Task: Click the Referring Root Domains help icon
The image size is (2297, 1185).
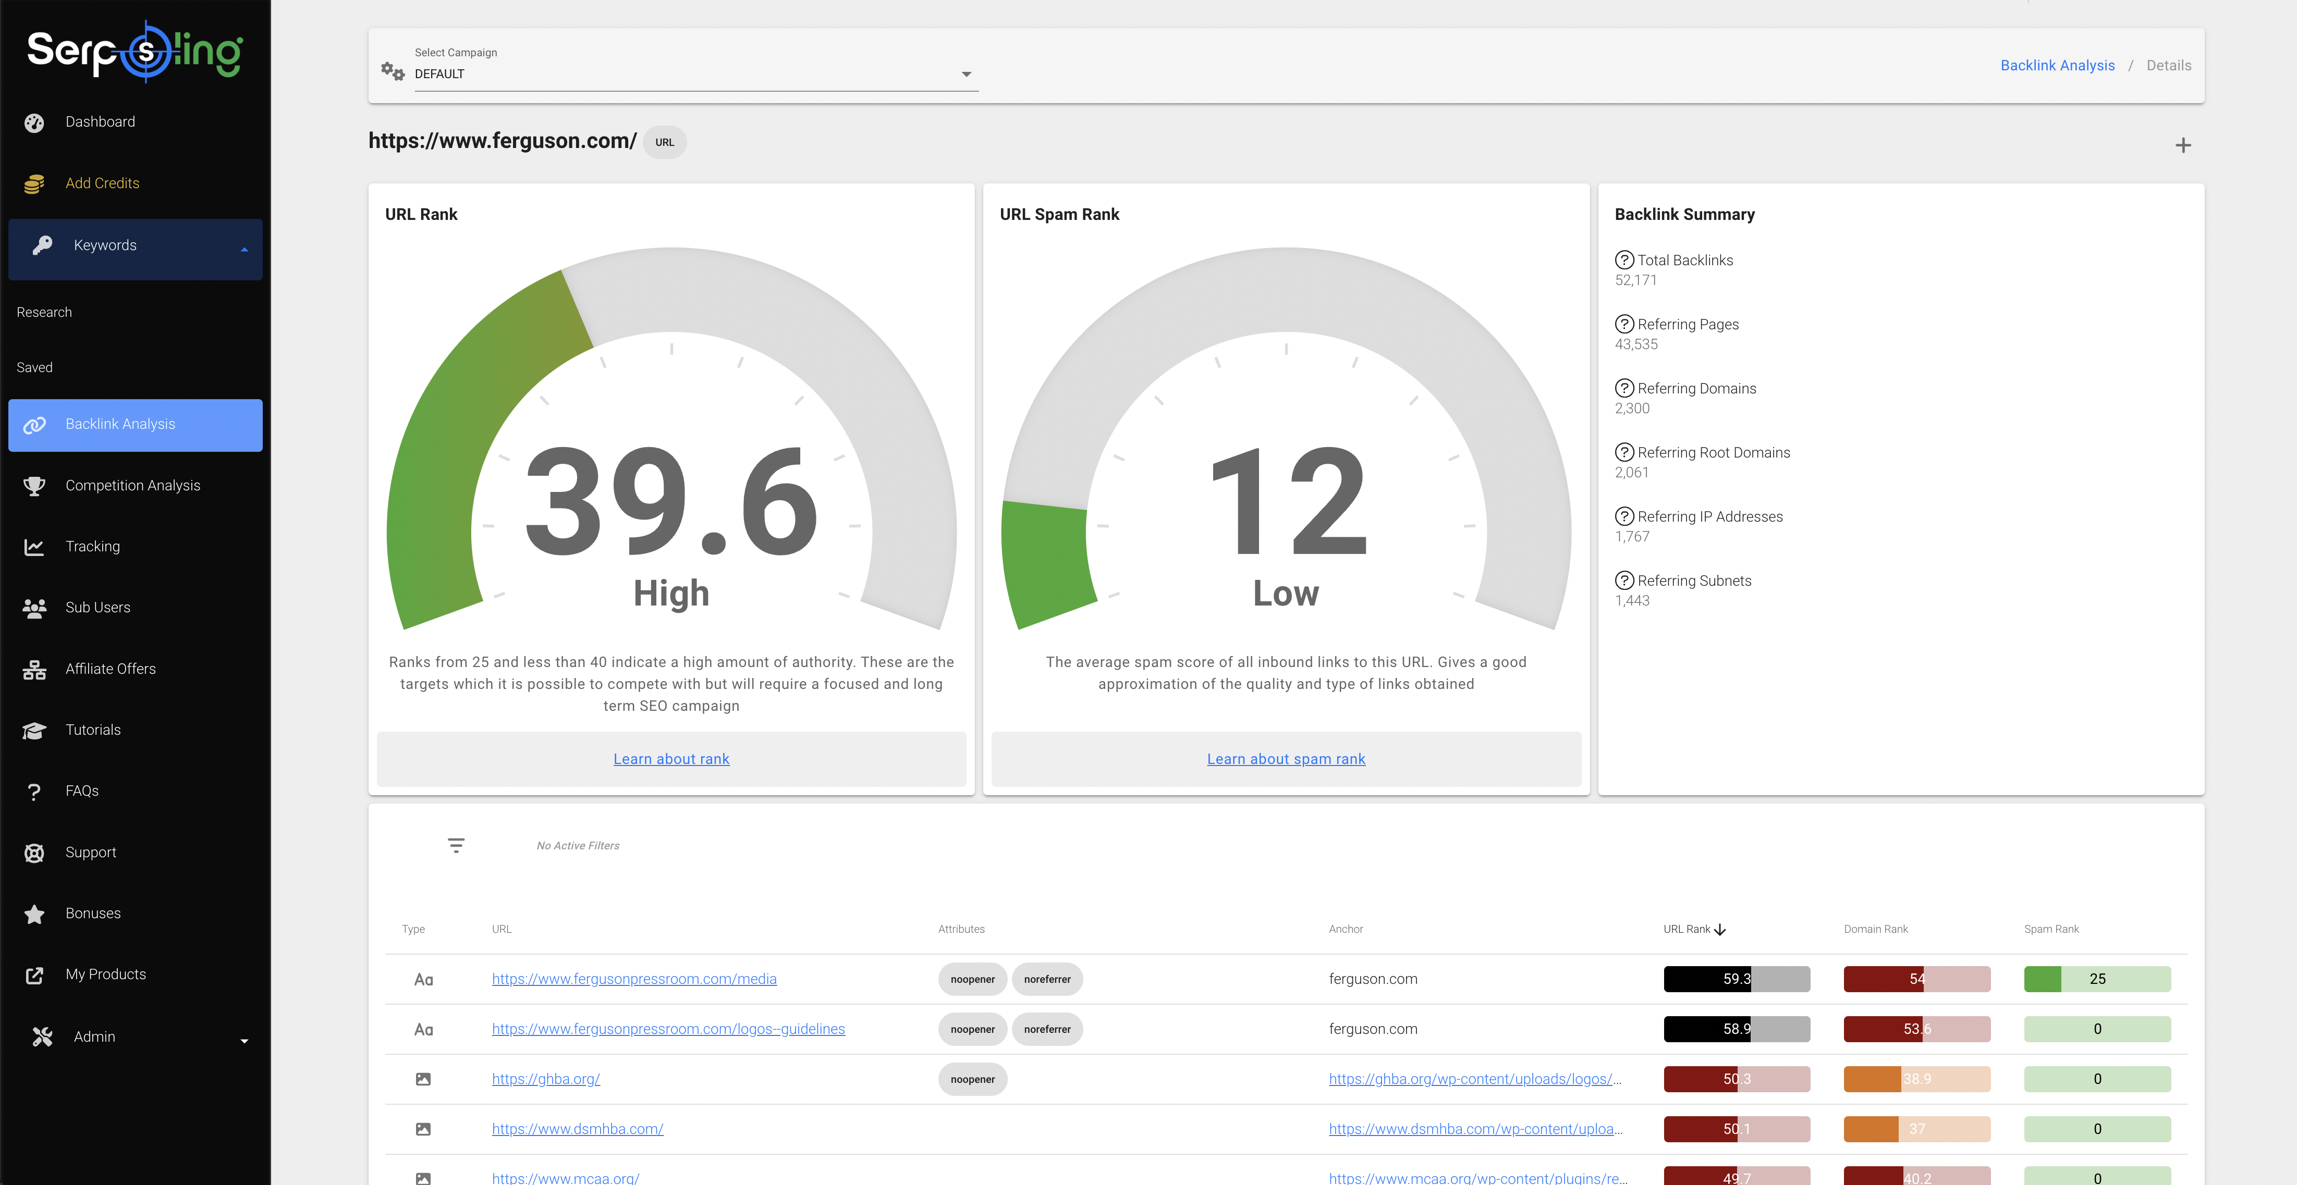Action: [1624, 453]
